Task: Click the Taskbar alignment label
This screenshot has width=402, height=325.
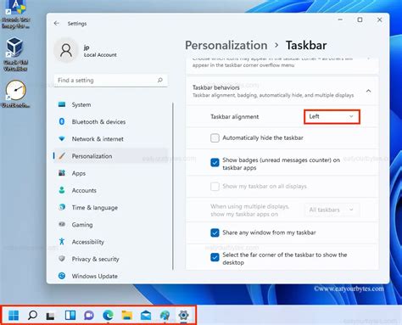Action: tap(235, 116)
